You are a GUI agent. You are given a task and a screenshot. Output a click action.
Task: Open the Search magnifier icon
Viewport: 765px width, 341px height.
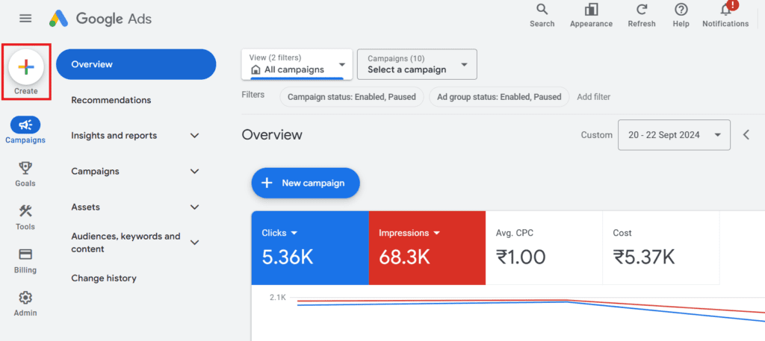tap(542, 10)
